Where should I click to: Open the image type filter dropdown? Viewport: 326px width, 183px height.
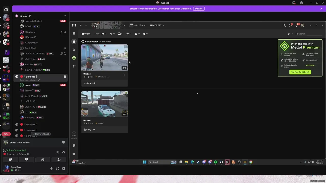click(x=120, y=34)
